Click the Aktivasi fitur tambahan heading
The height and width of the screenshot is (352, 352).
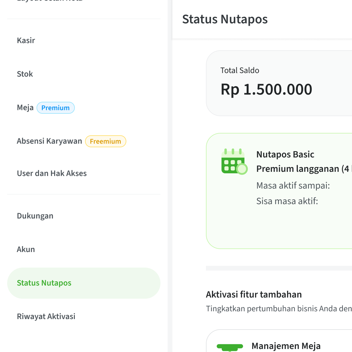tap(254, 294)
